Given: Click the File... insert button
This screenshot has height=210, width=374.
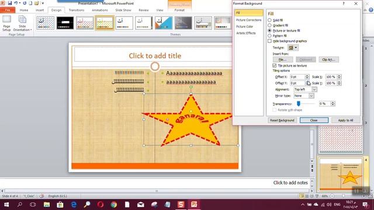Looking at the screenshot, I should click(283, 60).
